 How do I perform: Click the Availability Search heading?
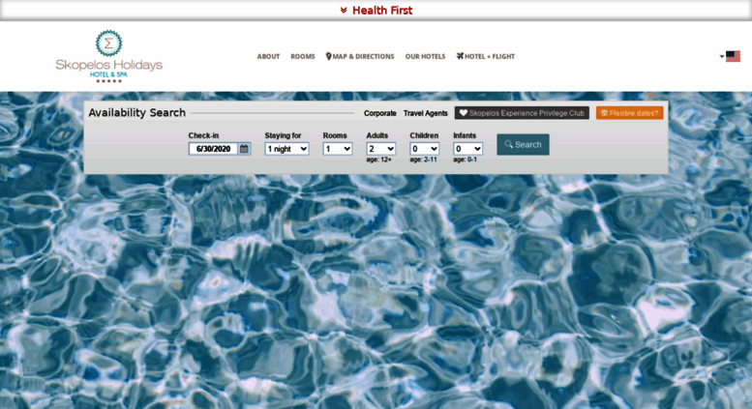coord(136,112)
